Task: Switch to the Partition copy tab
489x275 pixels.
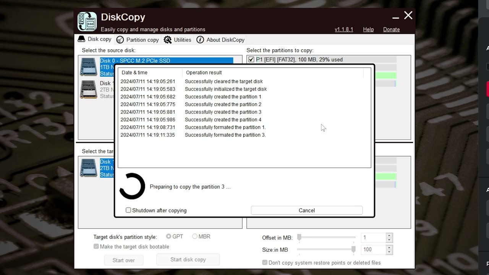Action: click(x=138, y=40)
